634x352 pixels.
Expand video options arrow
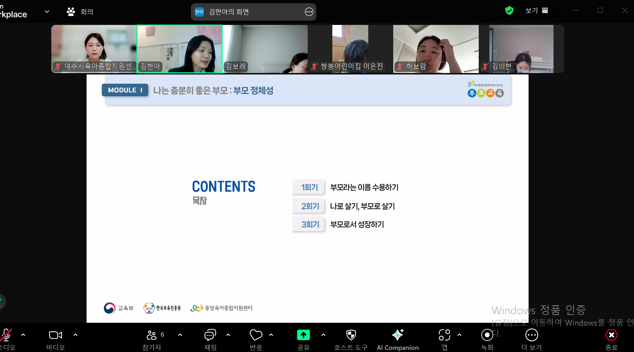pos(76,335)
